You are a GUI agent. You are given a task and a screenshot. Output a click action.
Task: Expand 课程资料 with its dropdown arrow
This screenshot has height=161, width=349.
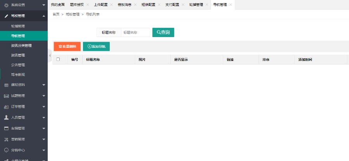pyautogui.click(x=44, y=85)
